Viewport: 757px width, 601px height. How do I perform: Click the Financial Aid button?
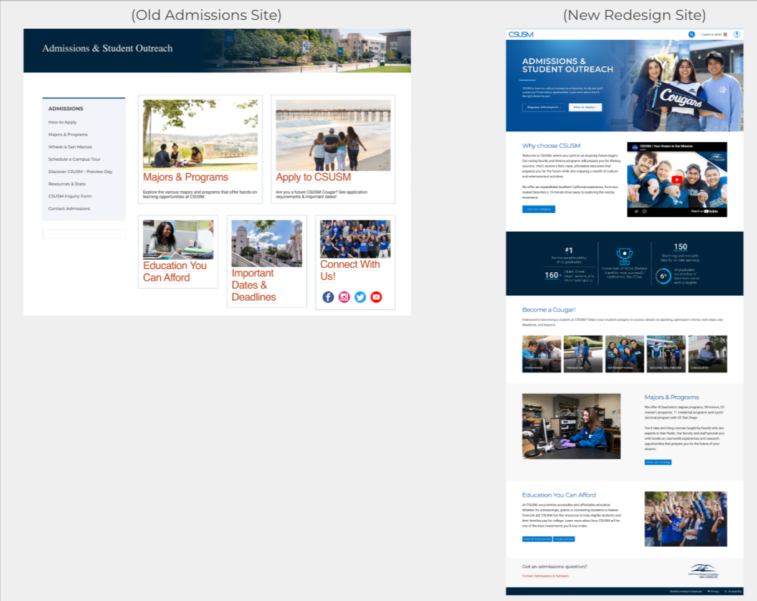[x=564, y=539]
